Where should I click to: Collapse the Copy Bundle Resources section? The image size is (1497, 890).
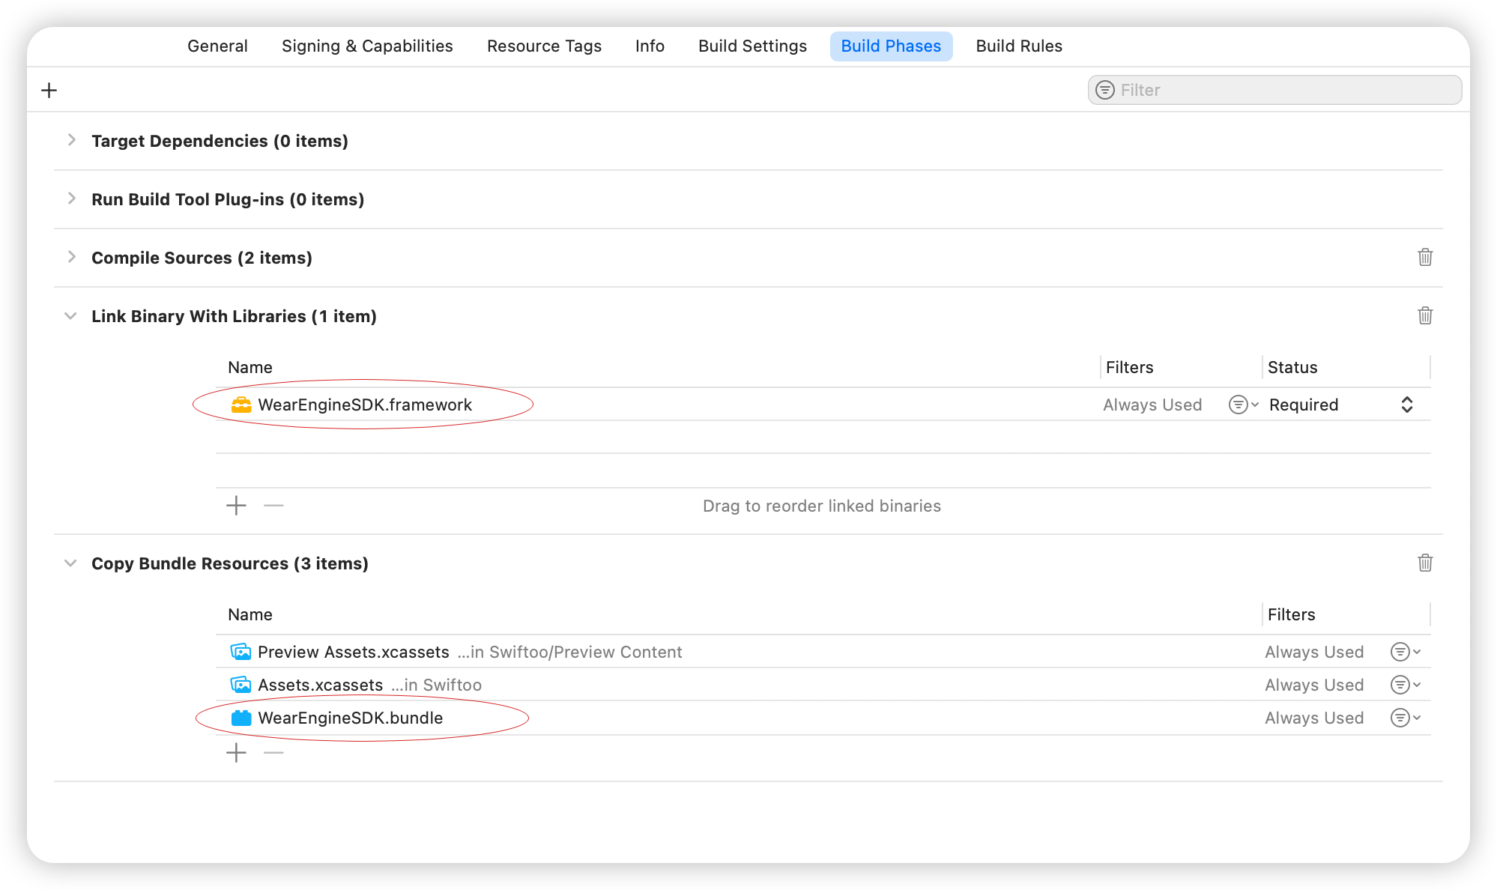pos(70,563)
